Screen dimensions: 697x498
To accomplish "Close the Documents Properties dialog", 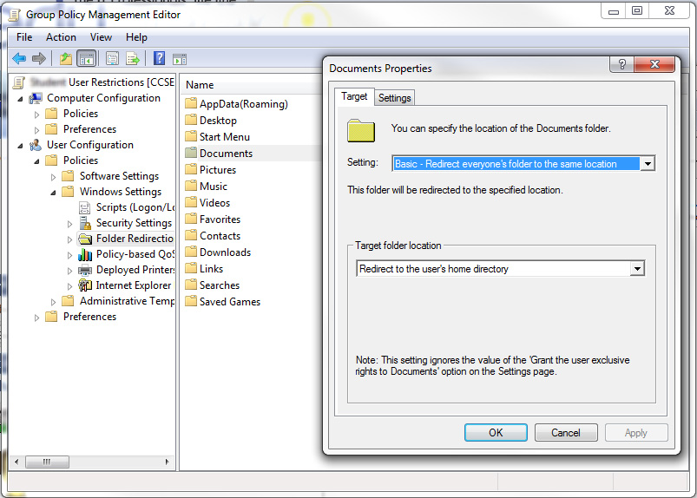I will click(x=654, y=64).
